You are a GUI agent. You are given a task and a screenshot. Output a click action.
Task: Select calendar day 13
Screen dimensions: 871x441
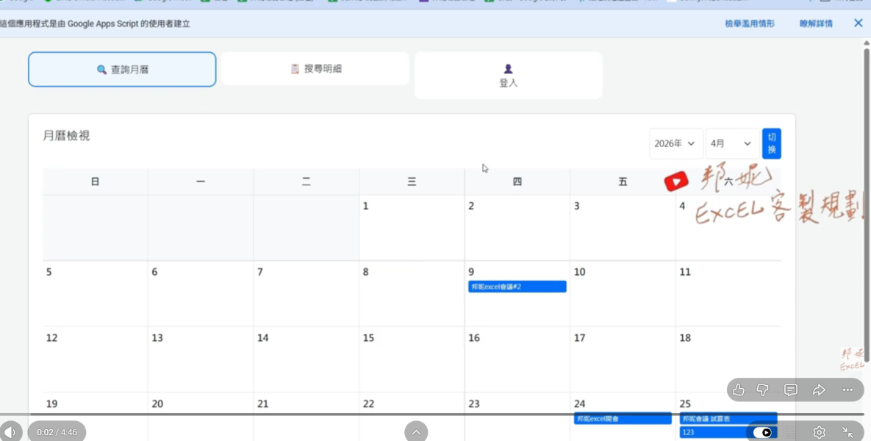pos(201,359)
